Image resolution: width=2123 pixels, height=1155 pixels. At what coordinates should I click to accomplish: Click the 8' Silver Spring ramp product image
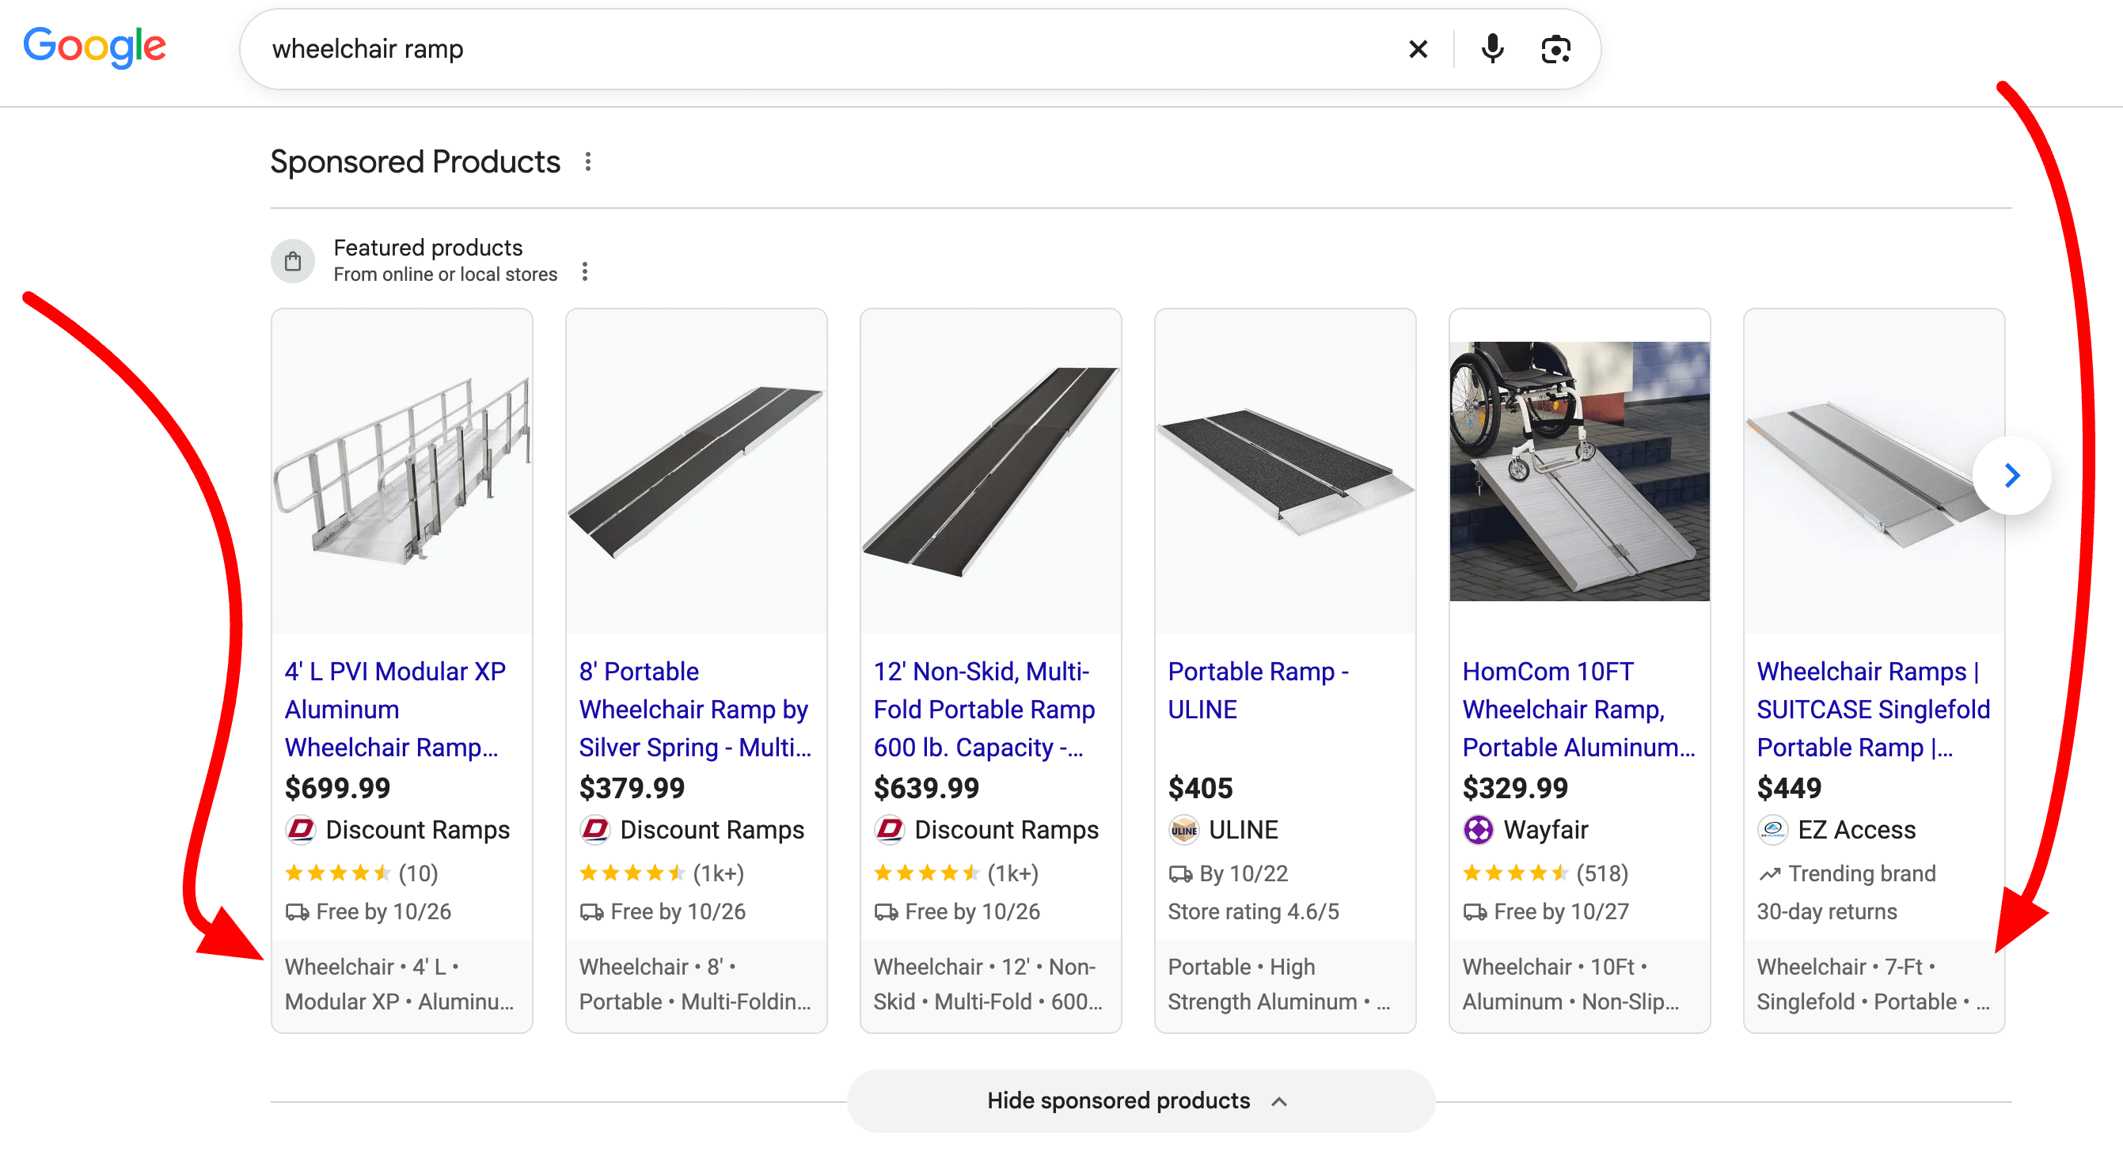pos(697,471)
